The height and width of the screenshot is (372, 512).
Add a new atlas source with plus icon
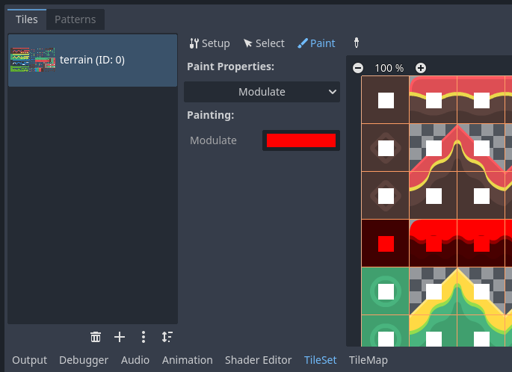click(x=120, y=337)
